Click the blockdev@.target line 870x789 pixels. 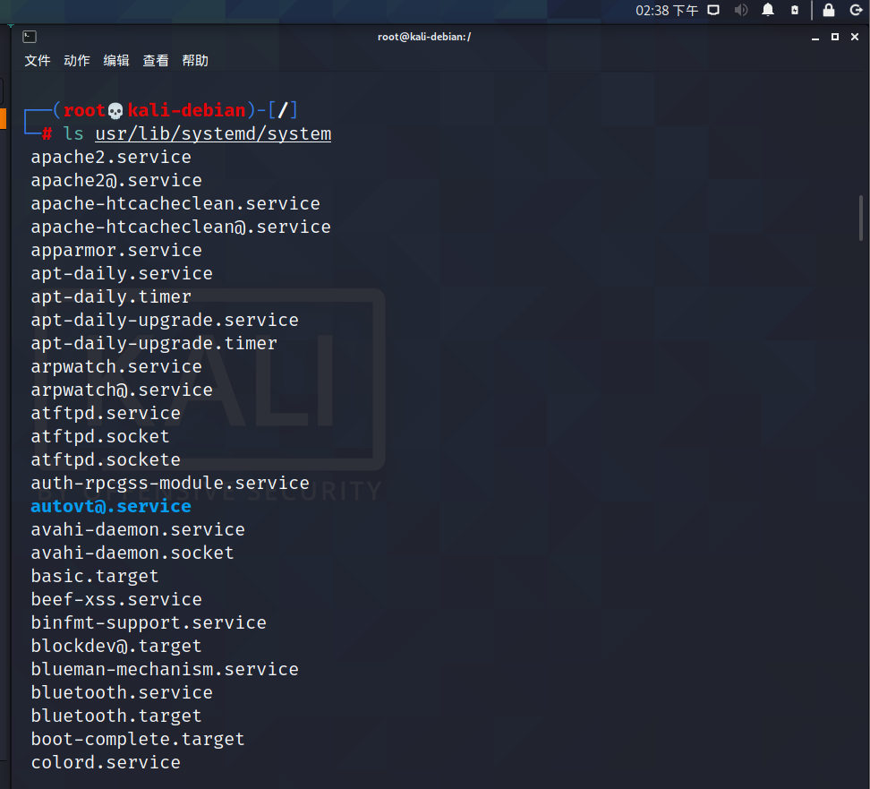116,647
